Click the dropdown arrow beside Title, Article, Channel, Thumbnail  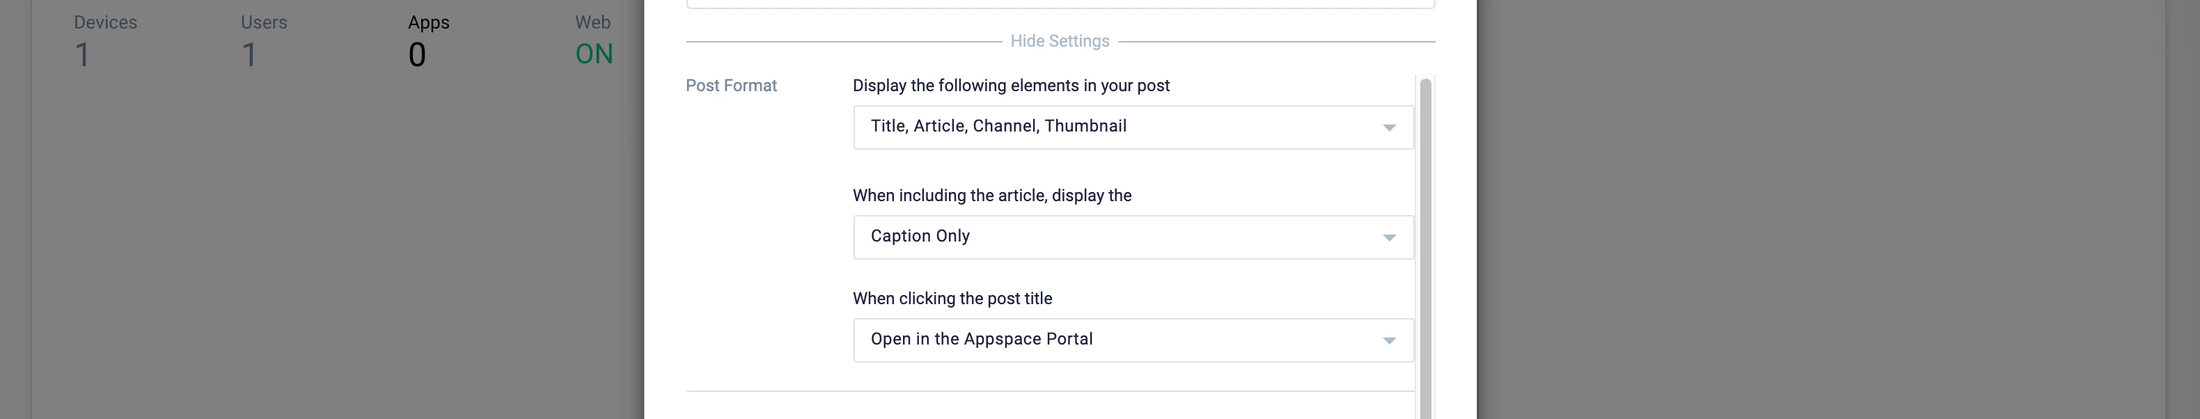coord(1389,128)
